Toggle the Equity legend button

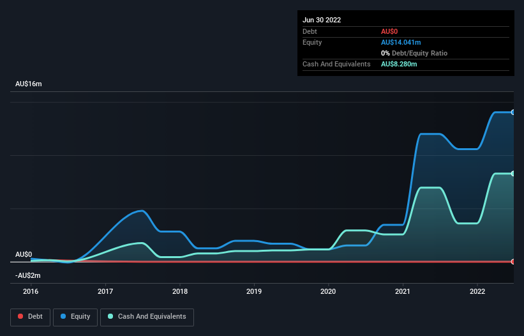(x=75, y=317)
